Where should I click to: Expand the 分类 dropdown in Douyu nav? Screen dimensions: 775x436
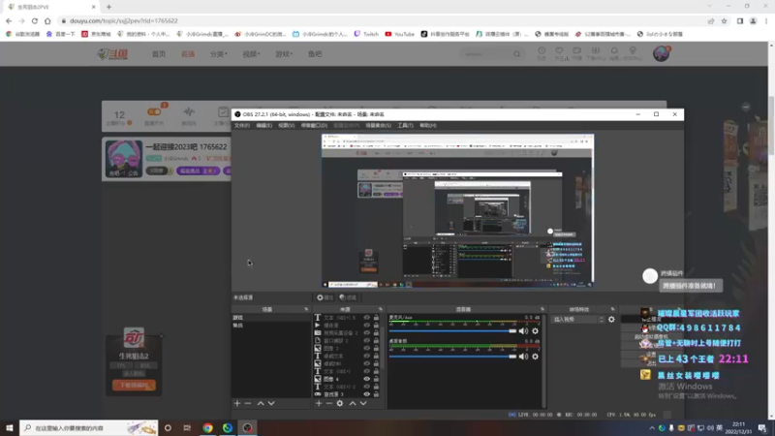(219, 54)
